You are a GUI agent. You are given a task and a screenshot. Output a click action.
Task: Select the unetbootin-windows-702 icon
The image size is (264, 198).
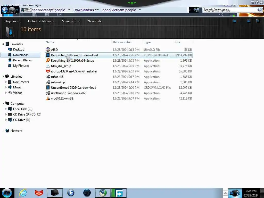[48, 93]
